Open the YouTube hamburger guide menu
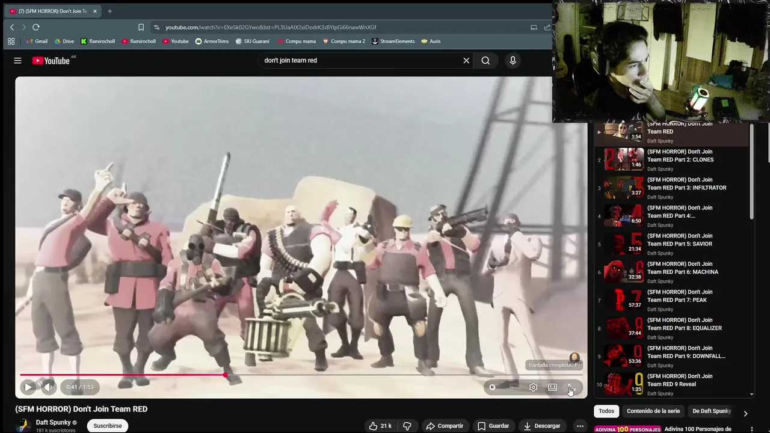Screen dimensions: 770x433 coord(17,60)
